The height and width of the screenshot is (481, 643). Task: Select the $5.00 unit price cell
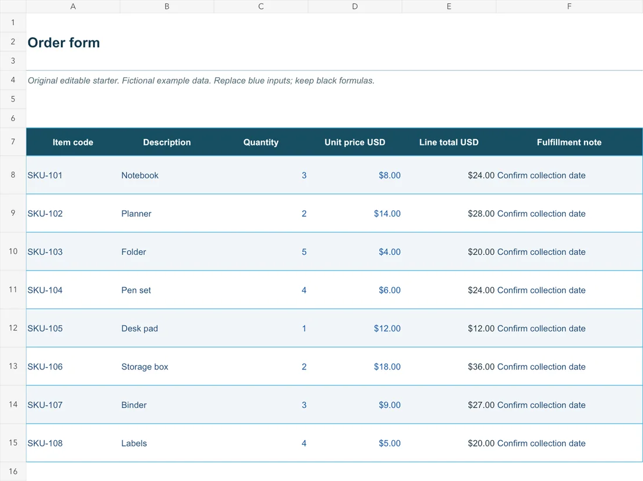[355, 443]
